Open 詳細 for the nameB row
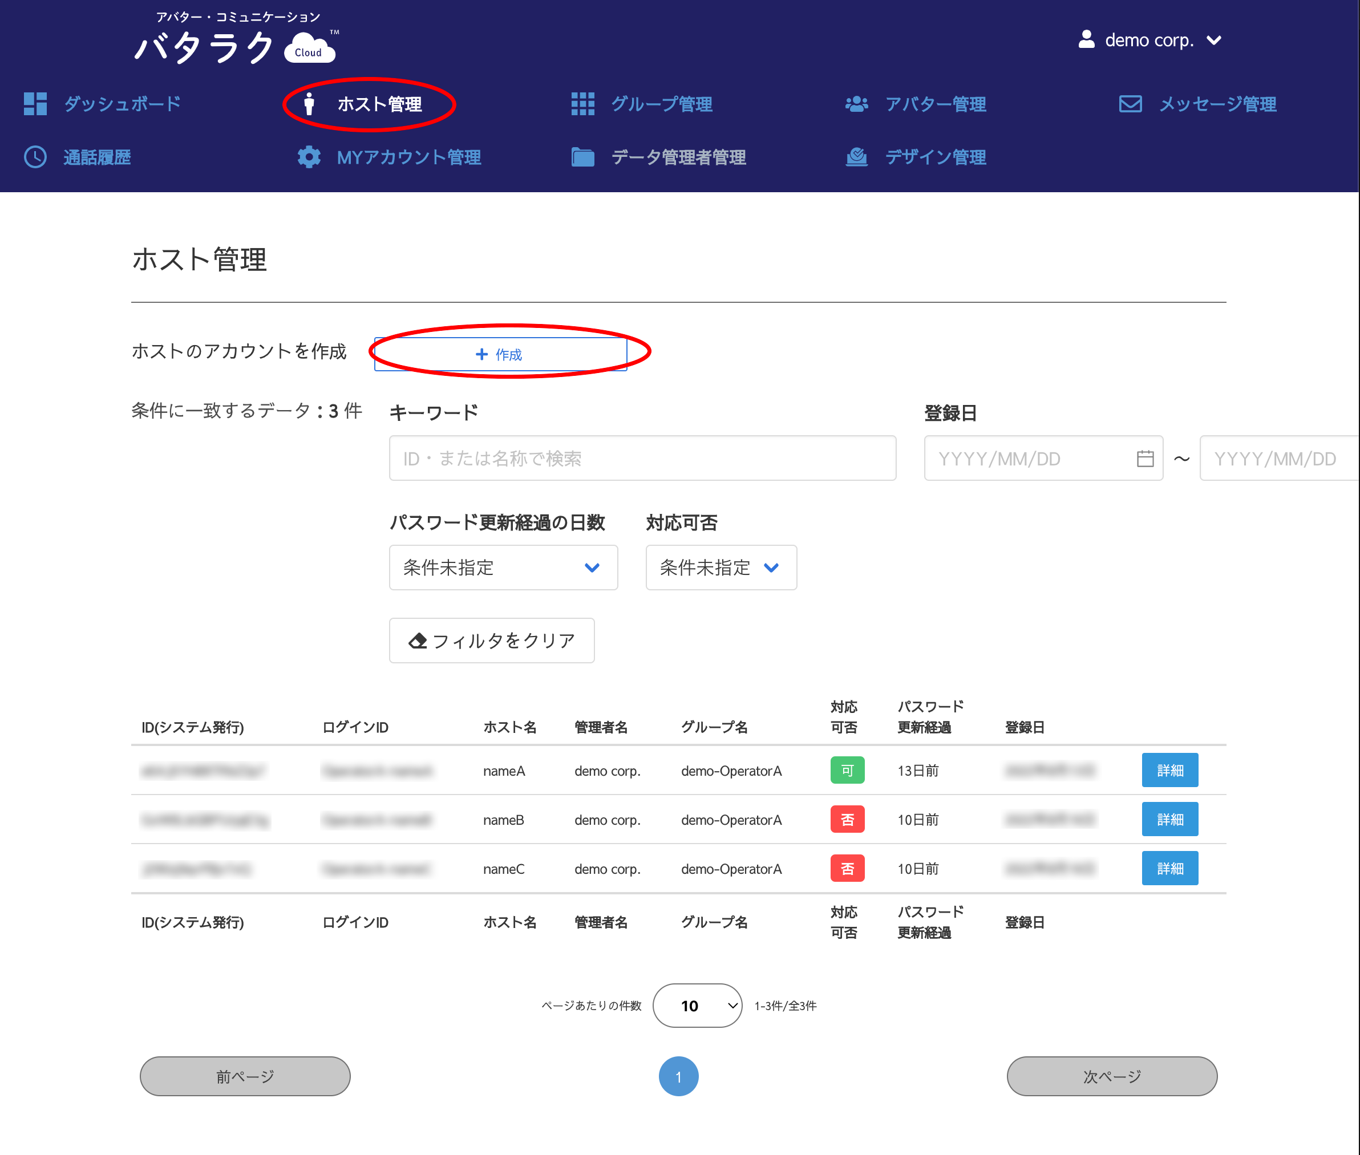 [1169, 819]
